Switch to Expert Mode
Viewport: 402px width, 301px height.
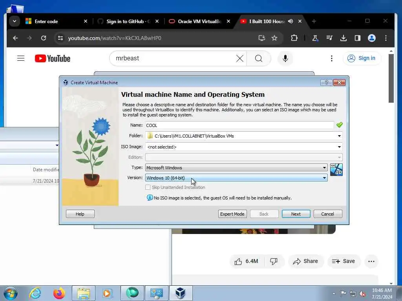[232, 214]
